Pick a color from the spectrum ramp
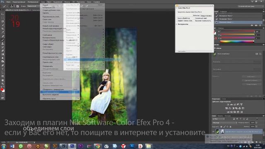The height and width of the screenshot is (149, 265). coord(237,41)
